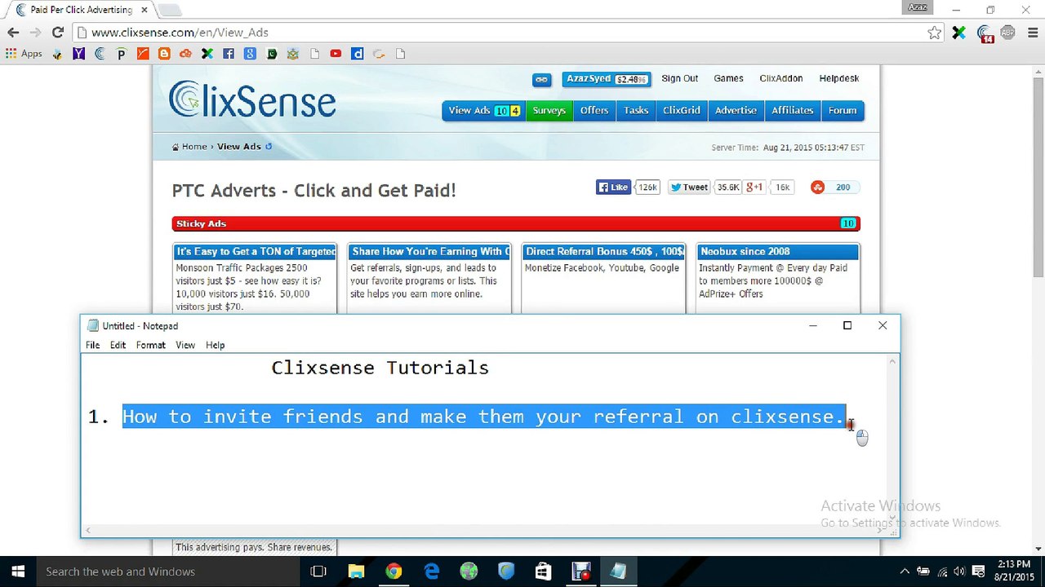The height and width of the screenshot is (587, 1045).
Task: Select the View Ads navigation tab
Action: pos(483,111)
